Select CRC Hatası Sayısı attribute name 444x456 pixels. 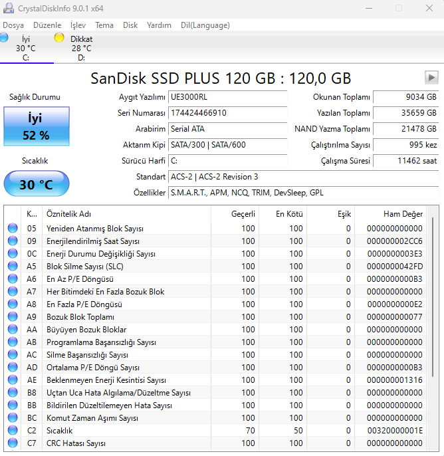[76, 443]
